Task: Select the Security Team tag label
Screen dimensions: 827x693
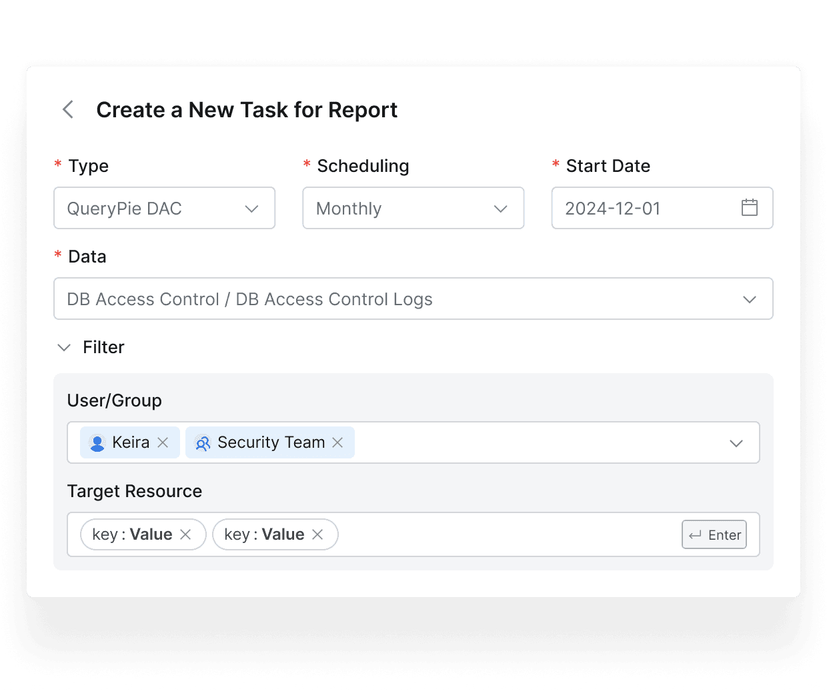Action: point(271,442)
